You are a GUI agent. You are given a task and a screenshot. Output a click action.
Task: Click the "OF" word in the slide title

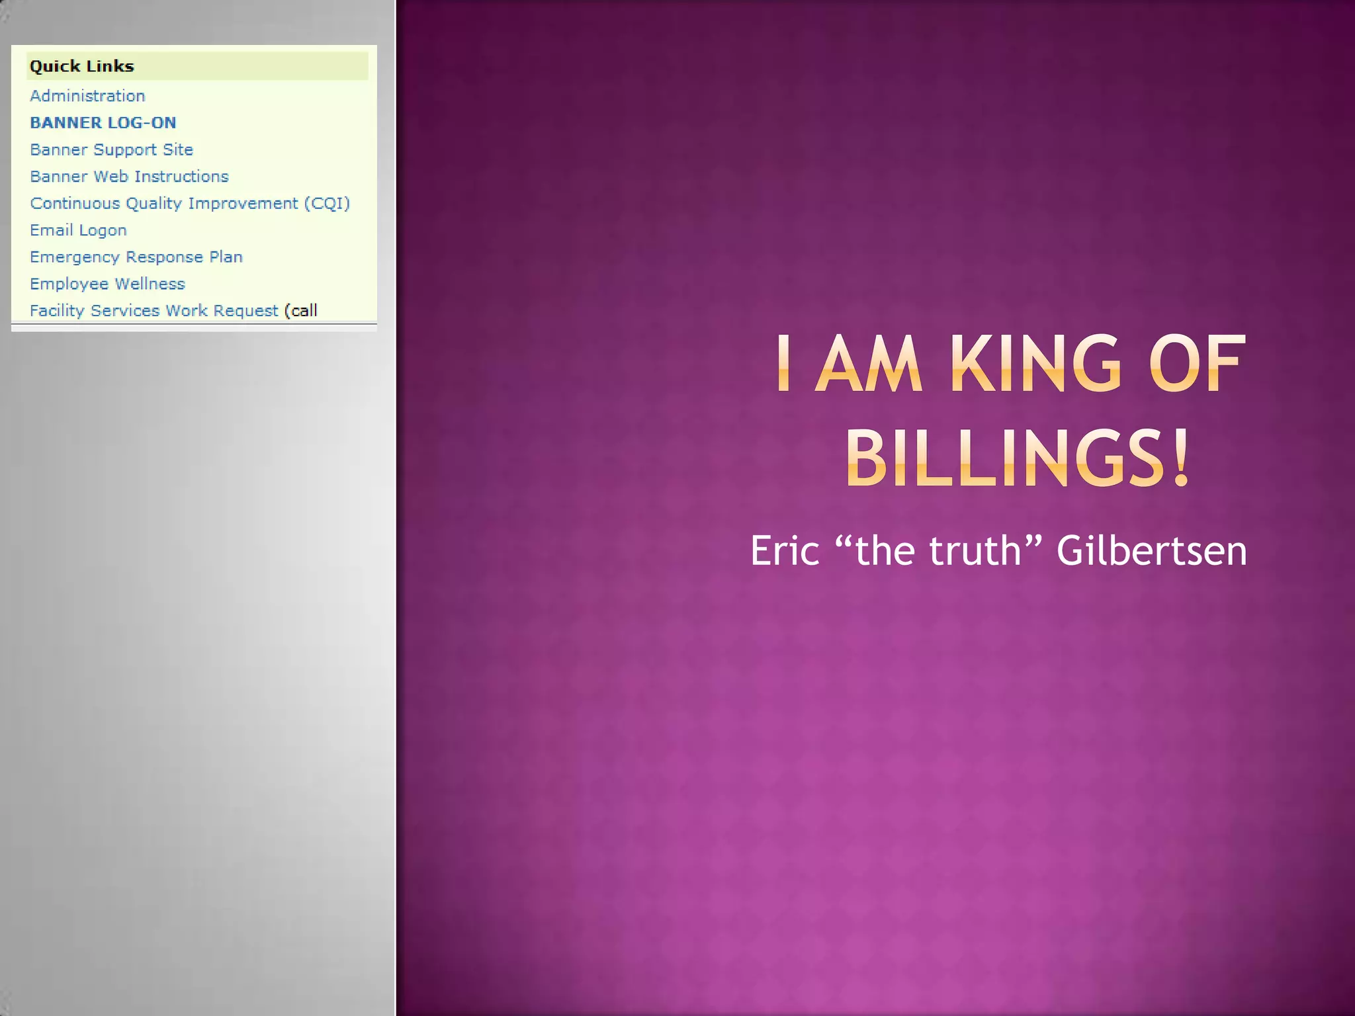(x=1196, y=363)
